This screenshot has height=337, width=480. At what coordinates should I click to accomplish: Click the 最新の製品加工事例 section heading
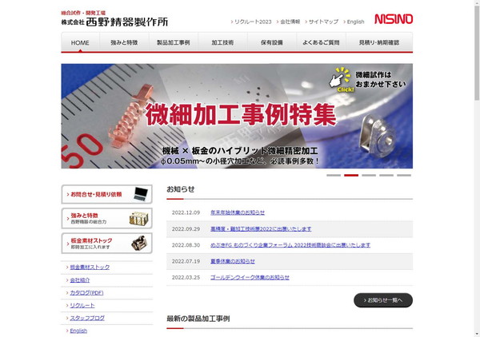point(198,319)
